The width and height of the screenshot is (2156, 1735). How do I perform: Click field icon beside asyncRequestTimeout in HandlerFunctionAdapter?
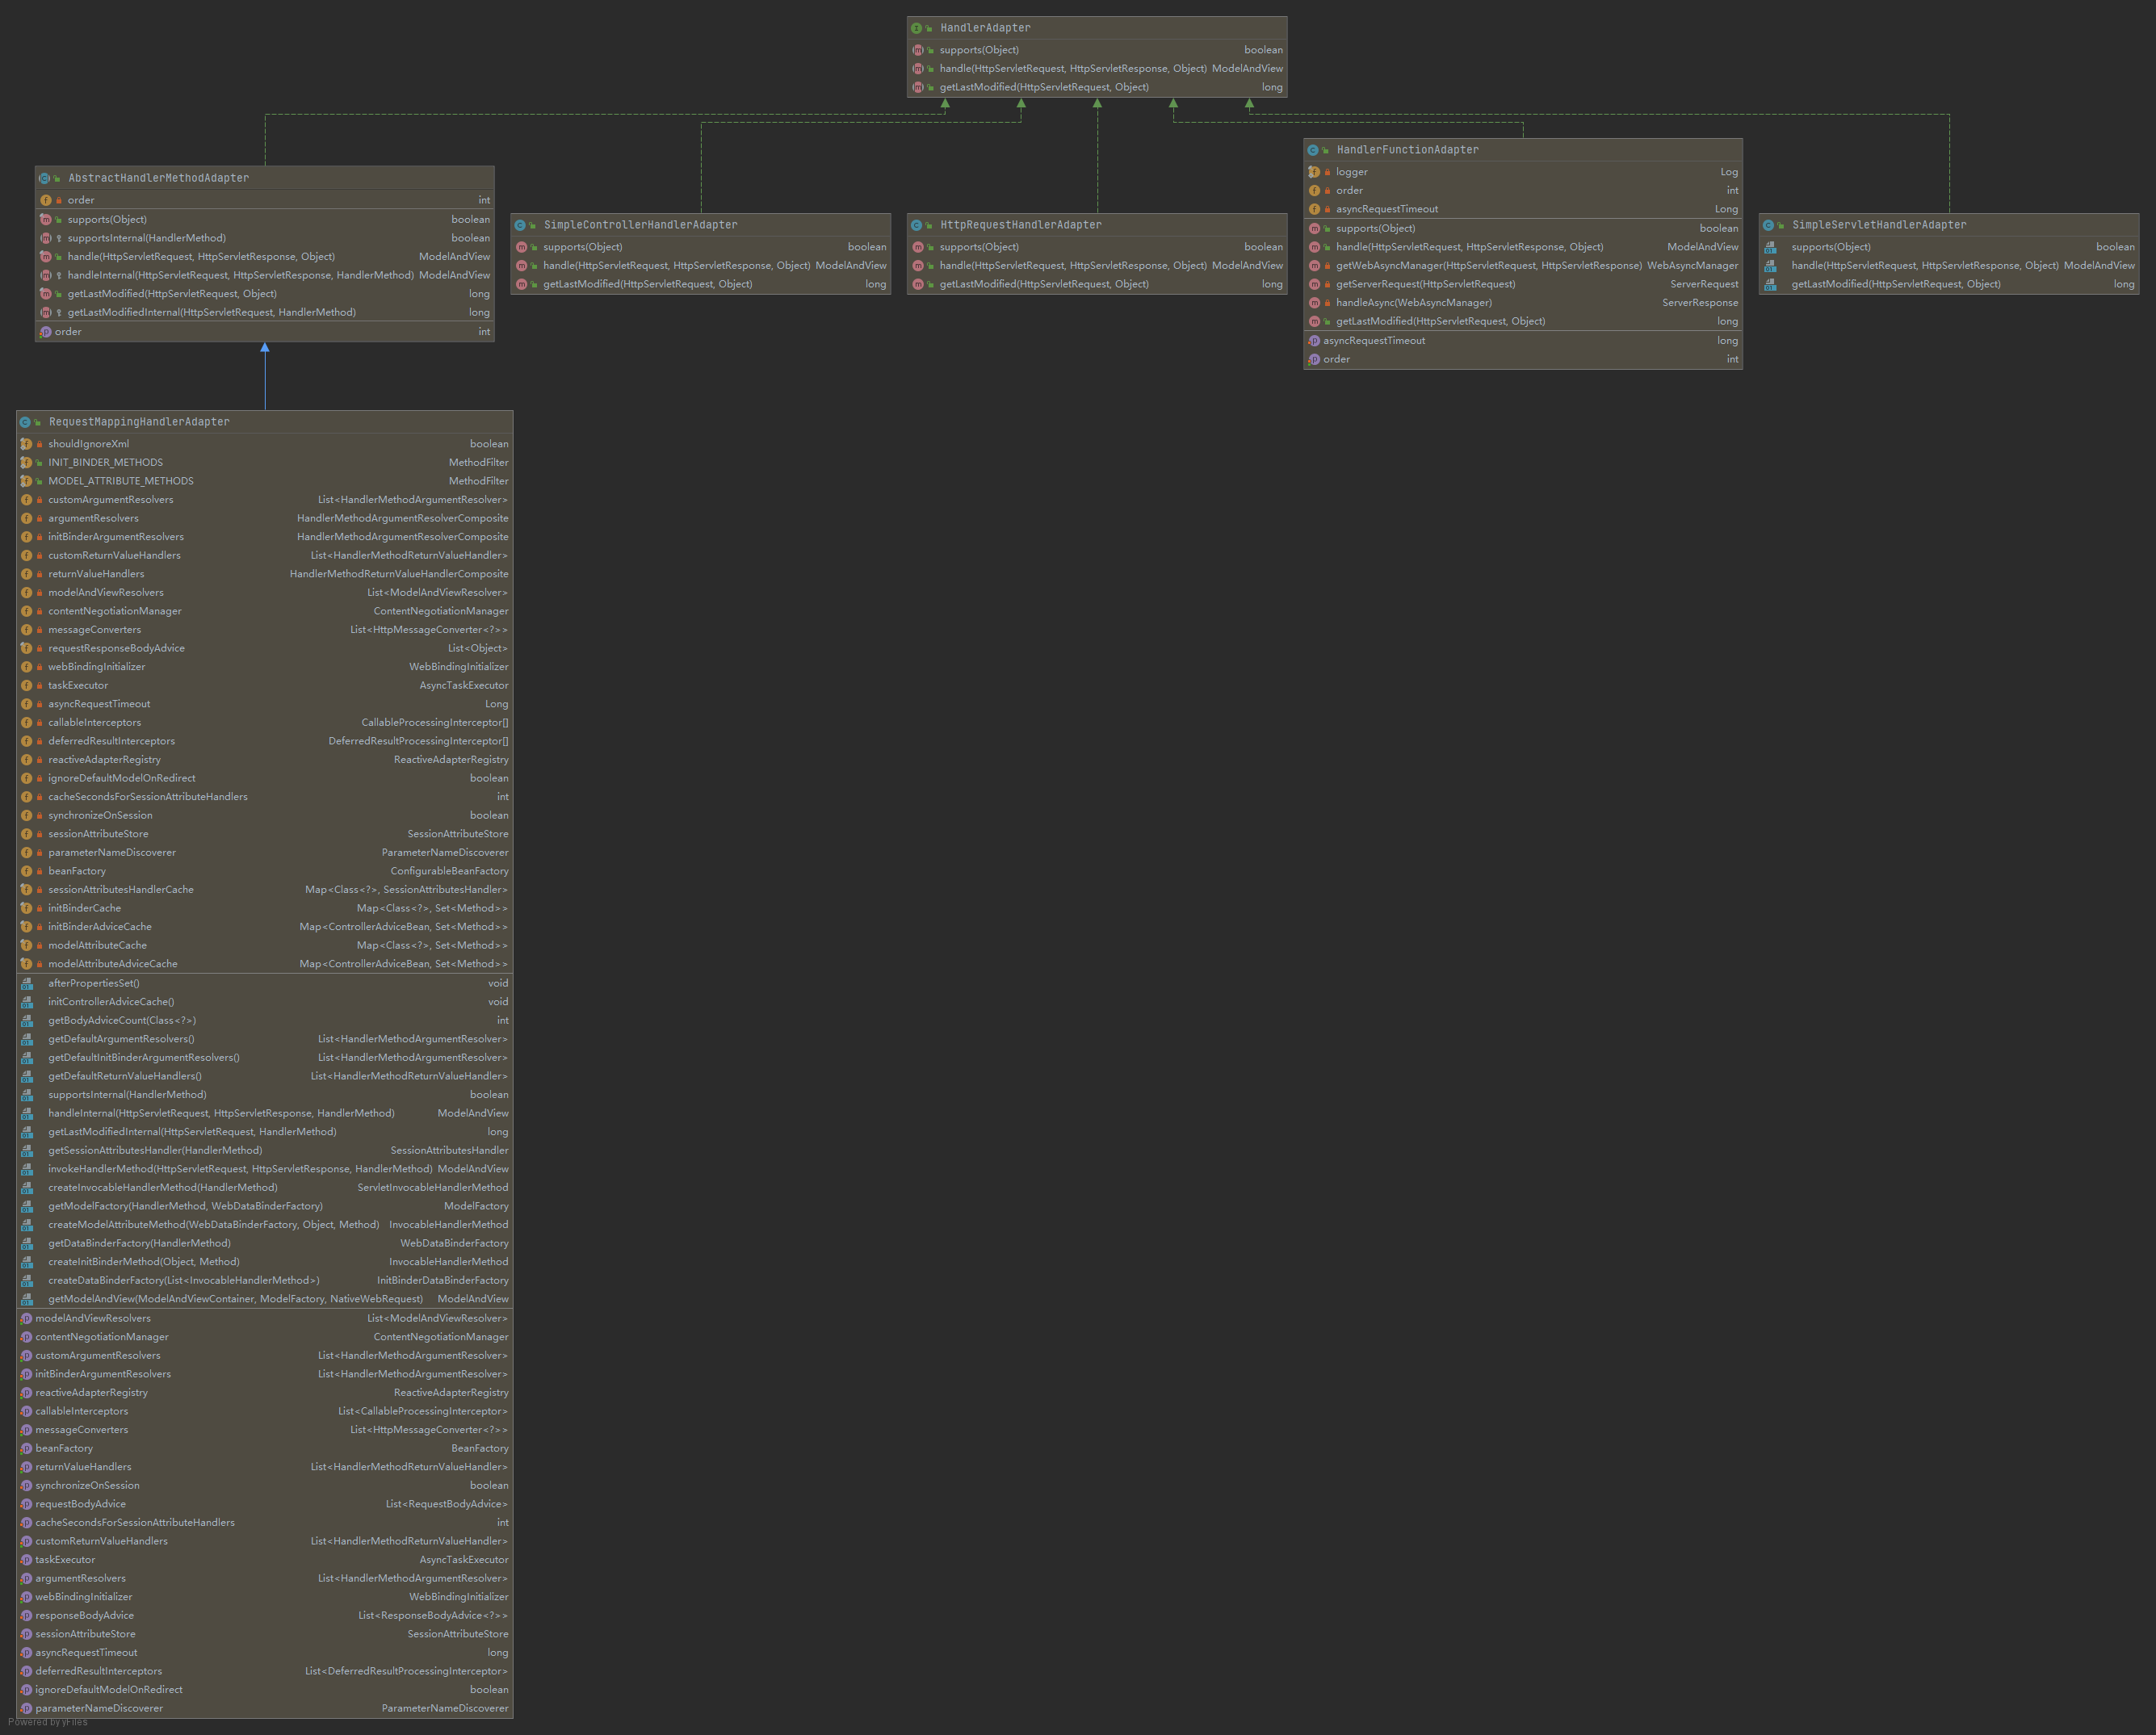1314,209
